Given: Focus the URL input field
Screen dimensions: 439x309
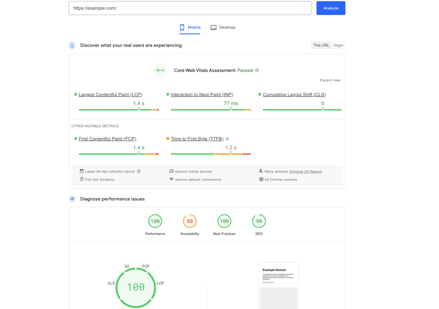Looking at the screenshot, I should [x=190, y=8].
